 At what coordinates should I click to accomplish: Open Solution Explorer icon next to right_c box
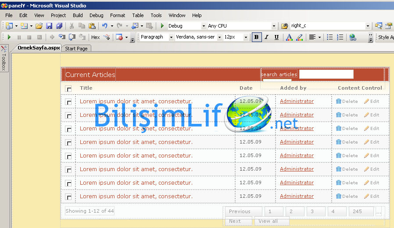click(x=378, y=26)
